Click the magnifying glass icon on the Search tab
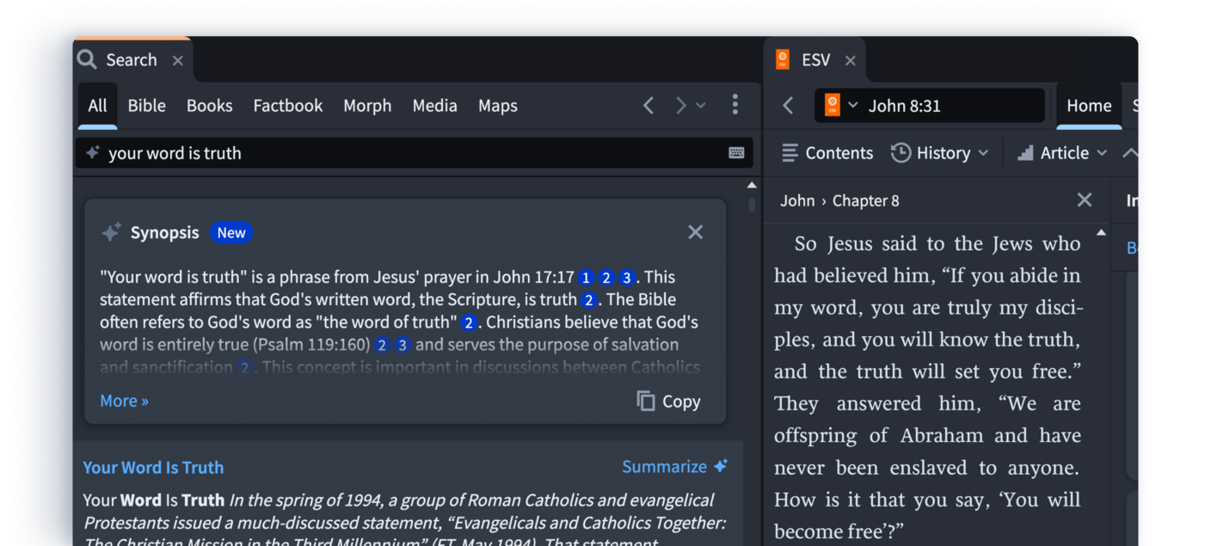This screenshot has height=546, width=1211. [x=87, y=59]
